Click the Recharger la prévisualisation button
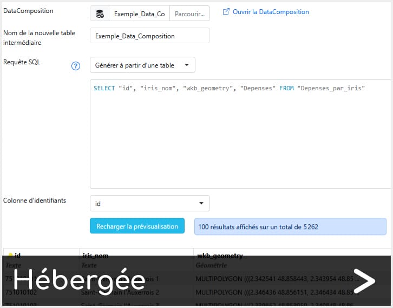Image resolution: width=393 pixels, height=308 pixels. pyautogui.click(x=137, y=226)
